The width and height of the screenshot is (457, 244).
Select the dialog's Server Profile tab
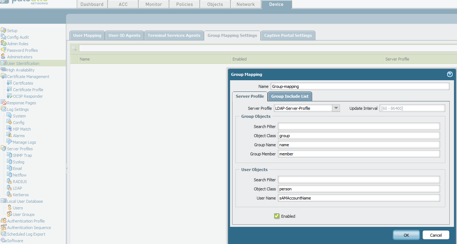coord(250,96)
